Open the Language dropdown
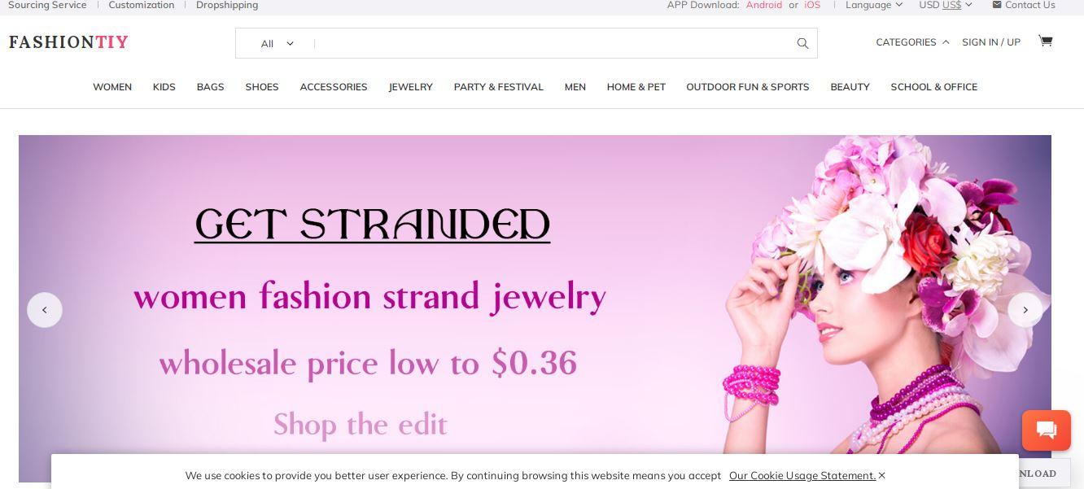Viewport: 1084px width, 489px height. [874, 5]
